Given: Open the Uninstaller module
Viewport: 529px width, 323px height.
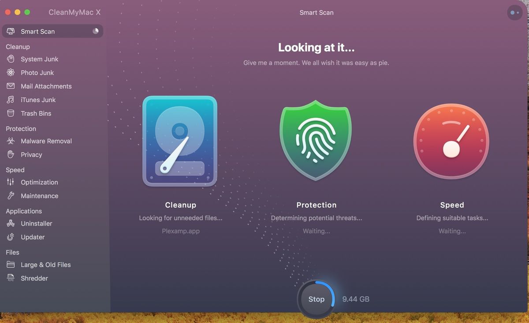Looking at the screenshot, I should 11,223.
